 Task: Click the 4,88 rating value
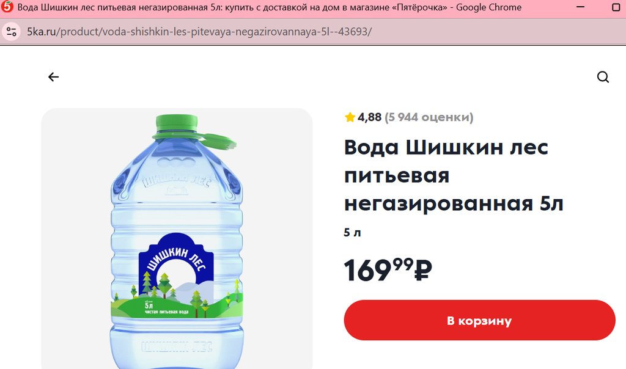[370, 117]
